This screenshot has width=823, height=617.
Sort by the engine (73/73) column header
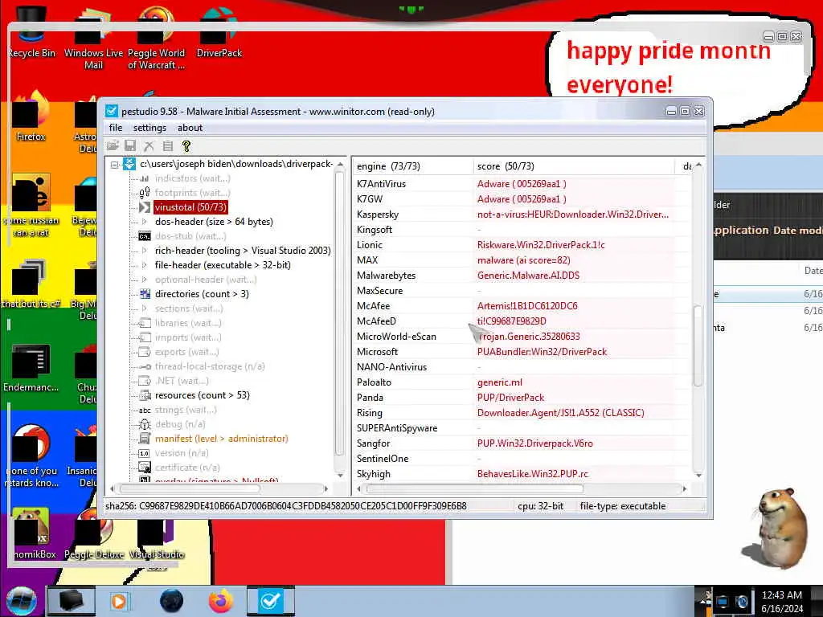click(x=414, y=165)
